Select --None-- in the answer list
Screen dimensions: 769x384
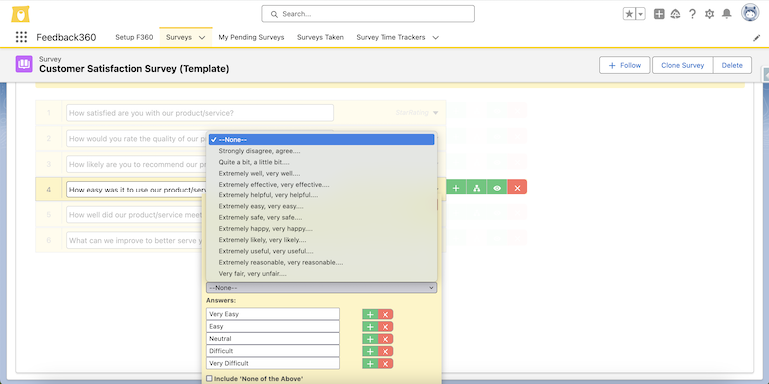pos(322,139)
